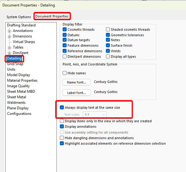Select the Detailing tree item
The width and height of the screenshot is (186, 172).
pos(14,58)
